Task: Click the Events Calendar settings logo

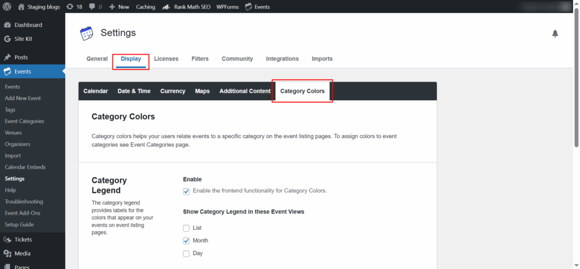Action: 87,33
